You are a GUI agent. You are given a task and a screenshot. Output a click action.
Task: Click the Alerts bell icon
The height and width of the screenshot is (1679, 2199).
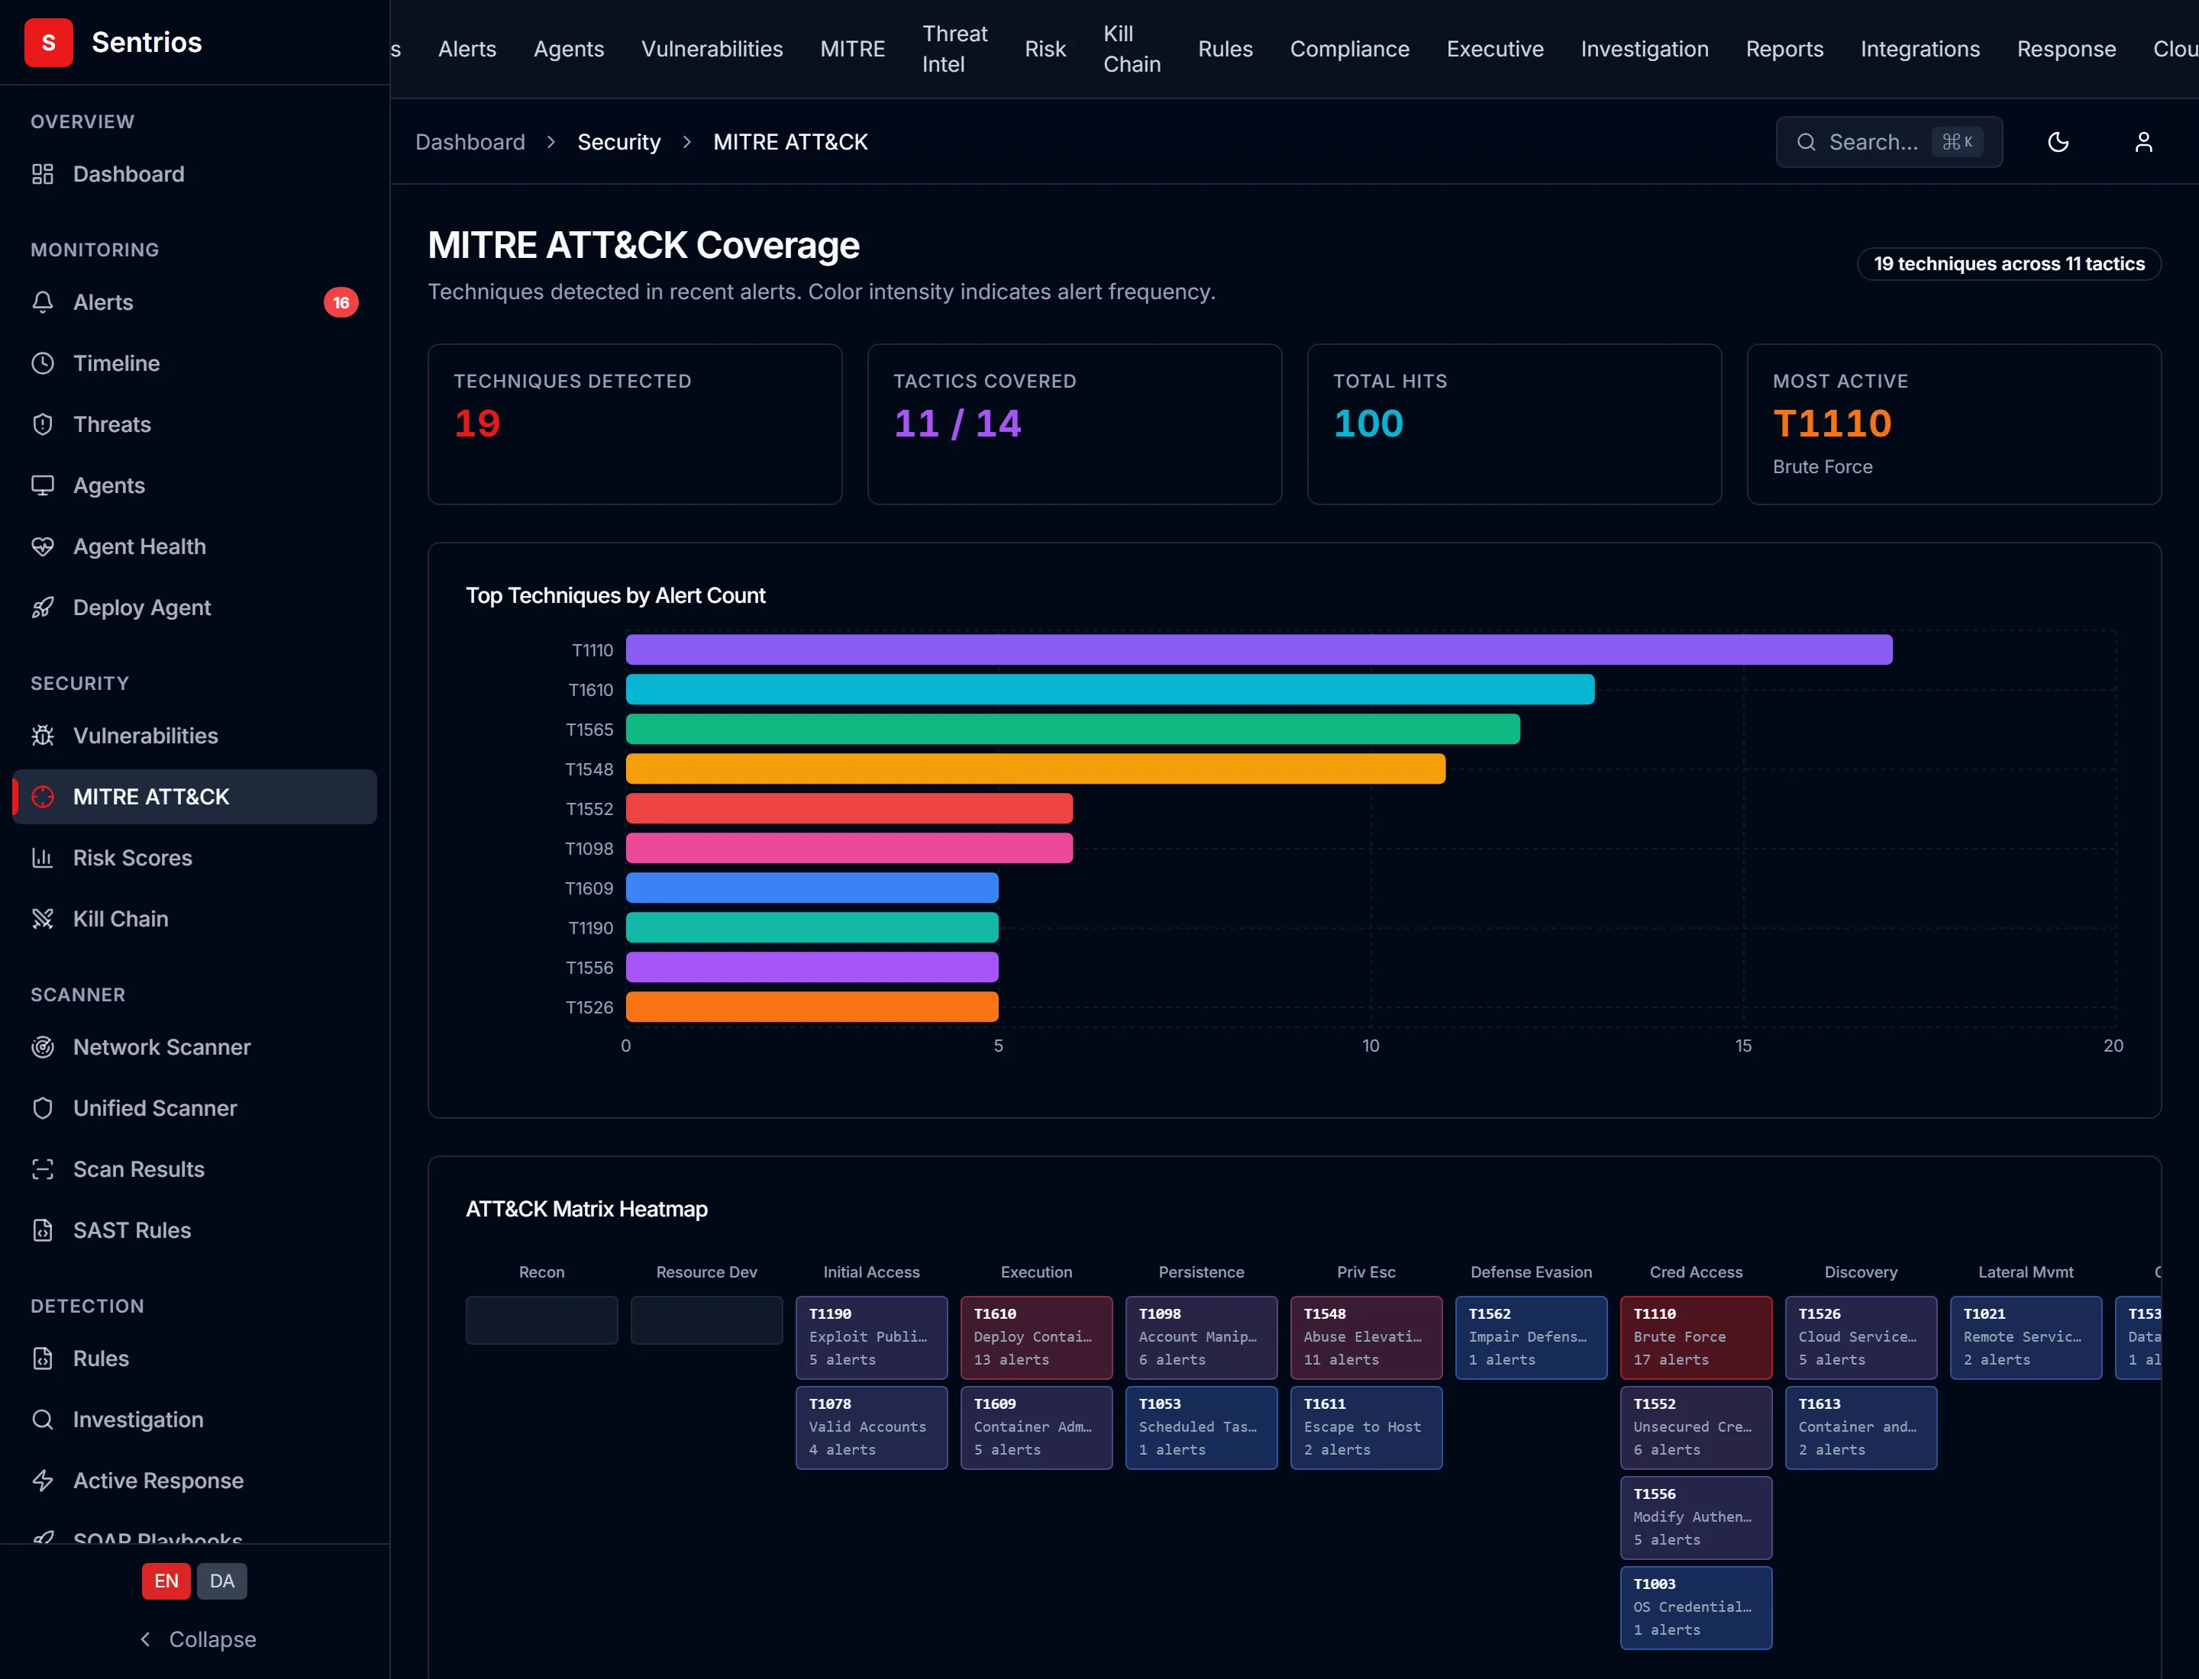(42, 301)
